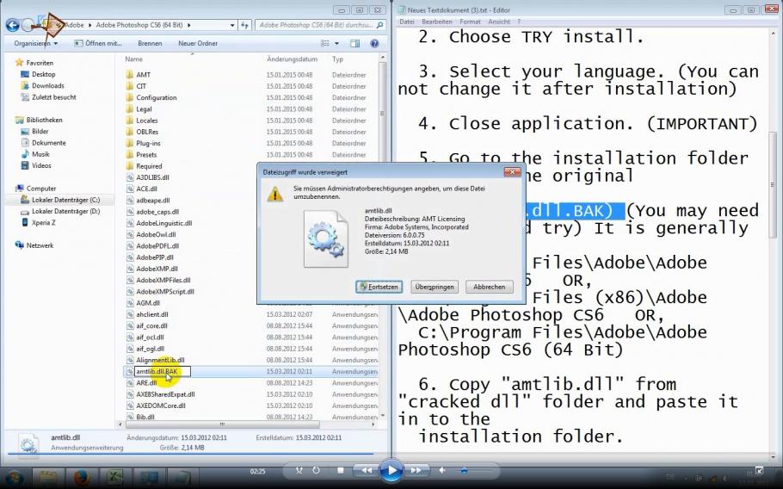The width and height of the screenshot is (783, 489).
Task: Click the Play button in the player
Action: 391,471
